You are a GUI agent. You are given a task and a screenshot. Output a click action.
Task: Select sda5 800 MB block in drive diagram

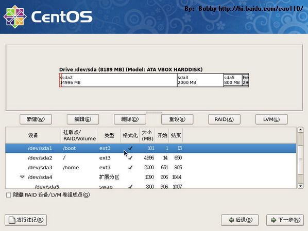tap(233, 80)
